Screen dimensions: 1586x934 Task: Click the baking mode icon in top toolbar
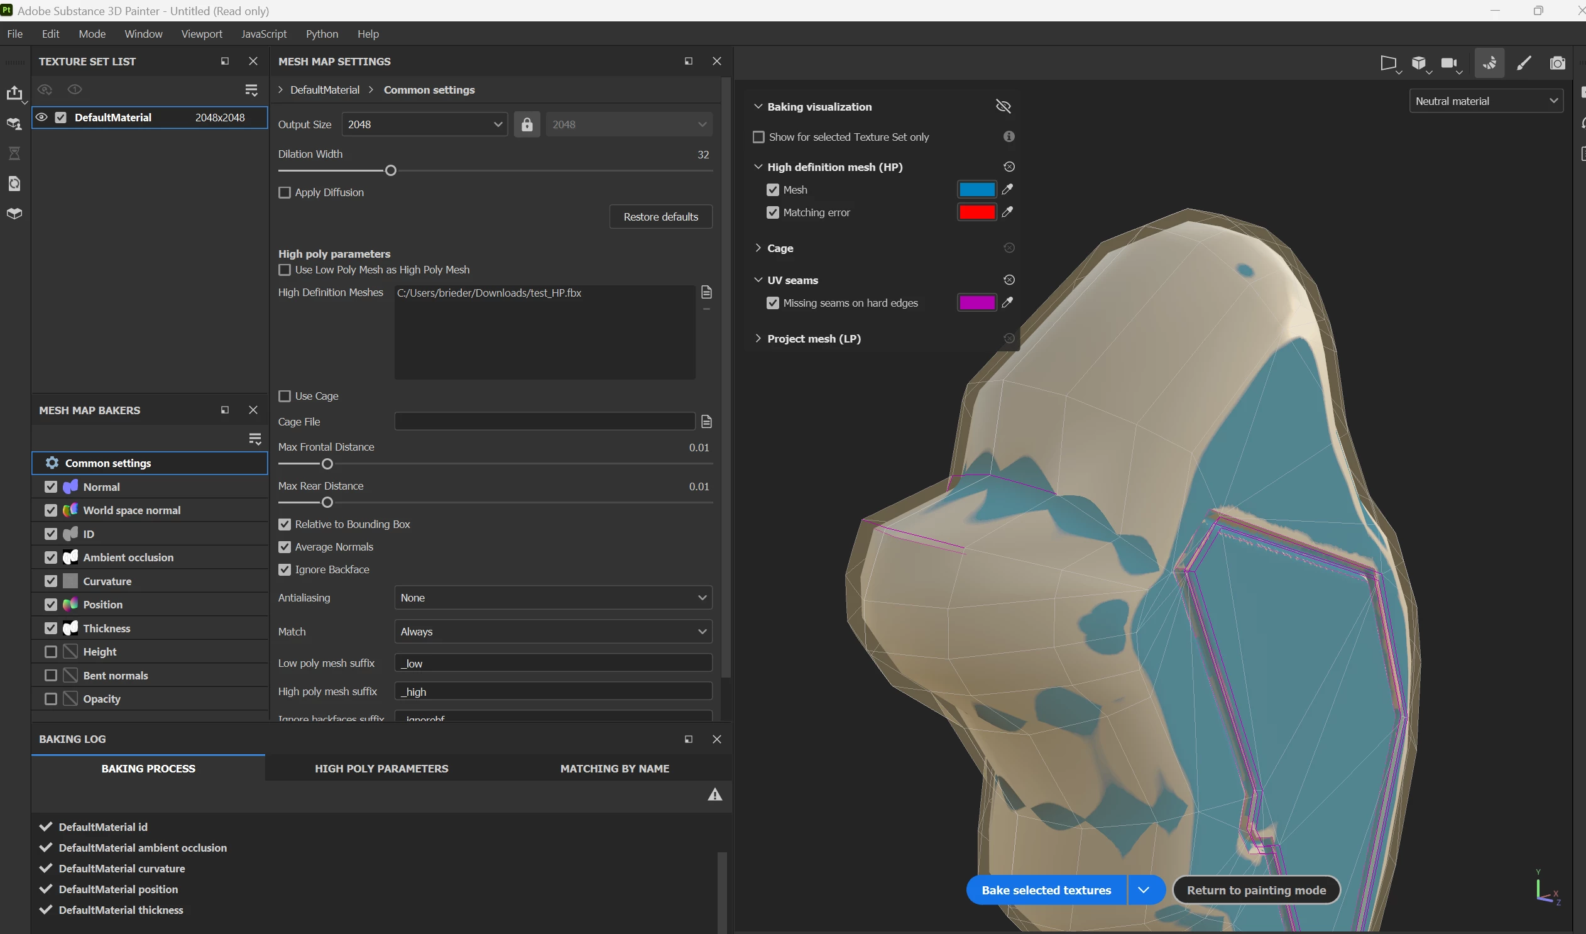1489,63
